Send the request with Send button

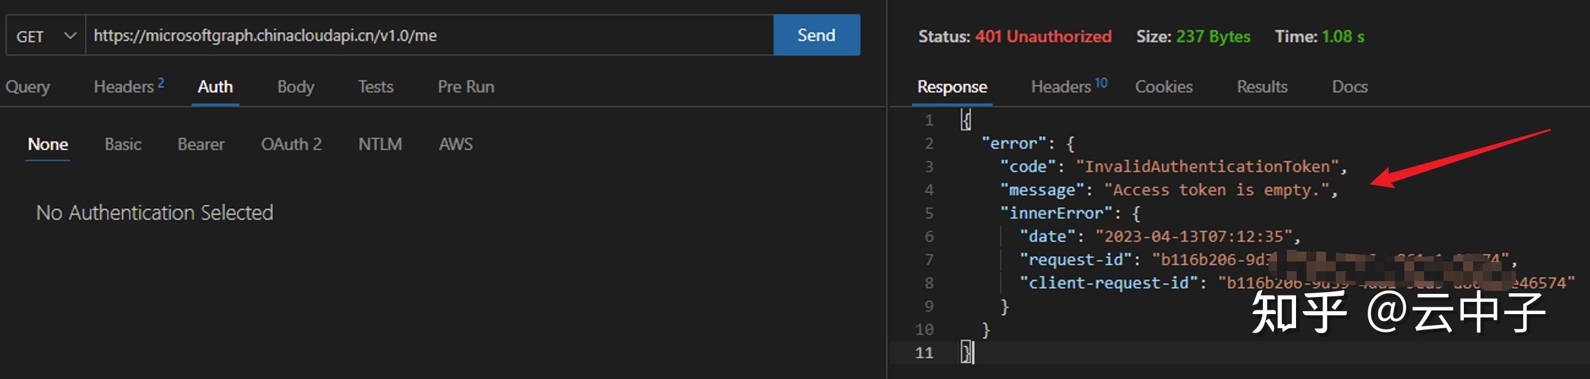click(816, 35)
